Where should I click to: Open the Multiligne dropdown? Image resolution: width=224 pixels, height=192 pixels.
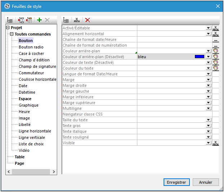(x=208, y=108)
